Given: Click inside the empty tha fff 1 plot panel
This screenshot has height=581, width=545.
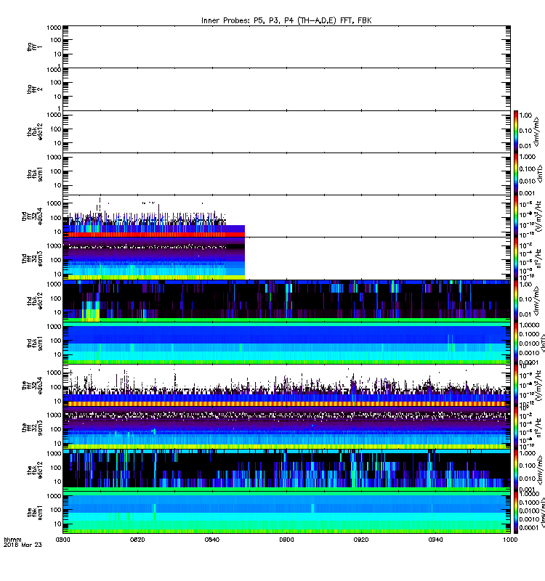Looking at the screenshot, I should [x=286, y=46].
